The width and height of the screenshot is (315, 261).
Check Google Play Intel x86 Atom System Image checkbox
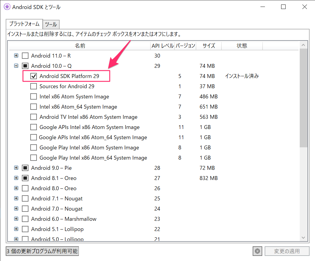click(34, 147)
